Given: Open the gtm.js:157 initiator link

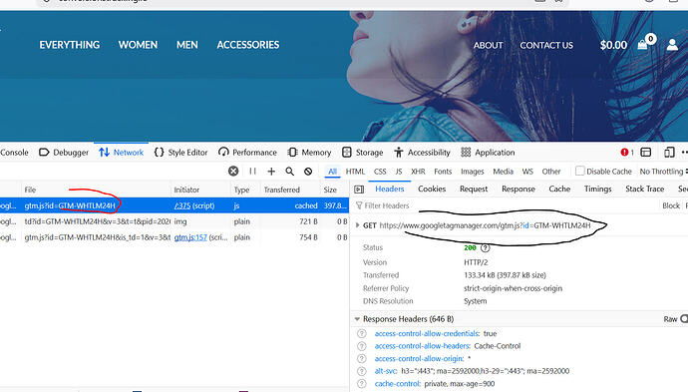Looking at the screenshot, I should [x=190, y=237].
